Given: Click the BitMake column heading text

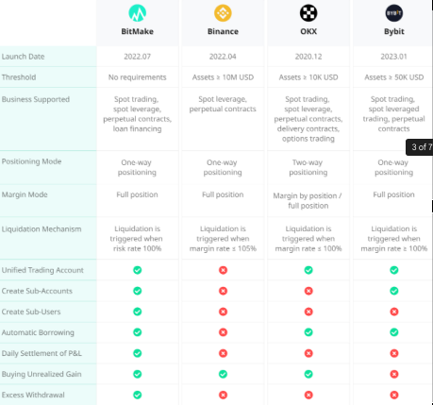Looking at the screenshot, I should coord(138,31).
